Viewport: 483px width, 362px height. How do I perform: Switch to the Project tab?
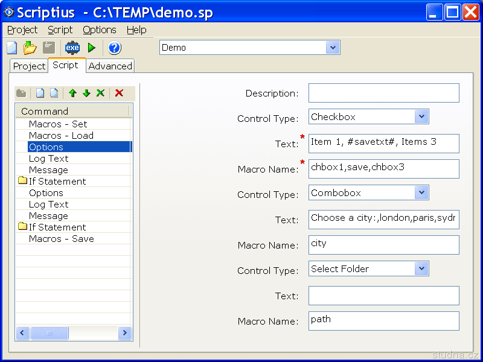(x=29, y=66)
